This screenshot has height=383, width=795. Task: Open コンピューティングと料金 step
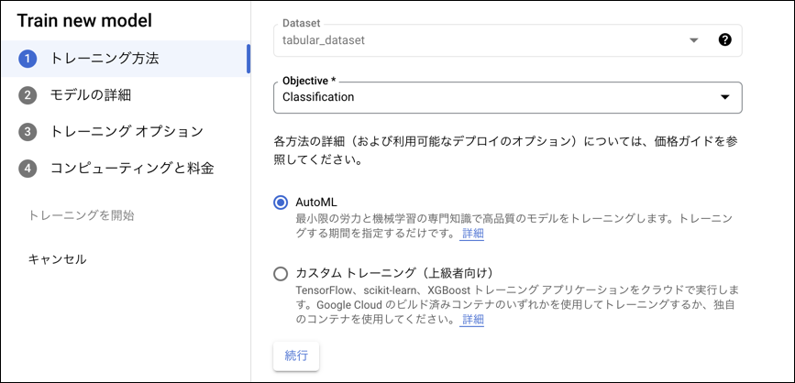132,169
